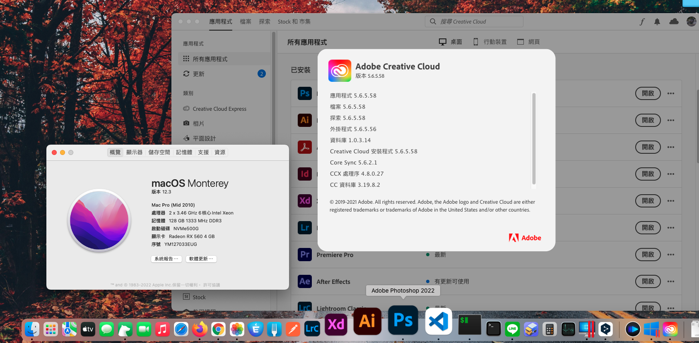The height and width of the screenshot is (343, 699).
Task: Click the Photoshop app icon in installed list
Action: [305, 93]
